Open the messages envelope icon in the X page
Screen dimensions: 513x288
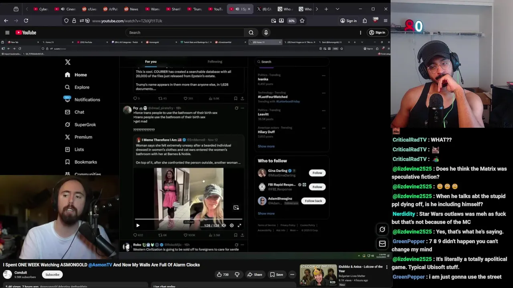click(x=382, y=244)
